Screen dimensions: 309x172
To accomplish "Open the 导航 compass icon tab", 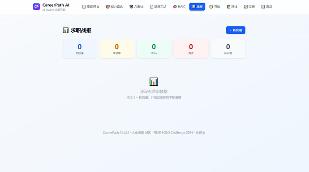I will pyautogui.click(x=215, y=7).
